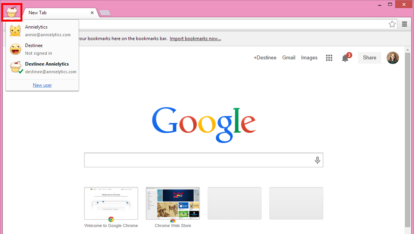The image size is (414, 234).
Task: Open the cupcake profile avatar menu
Action: tap(12, 12)
